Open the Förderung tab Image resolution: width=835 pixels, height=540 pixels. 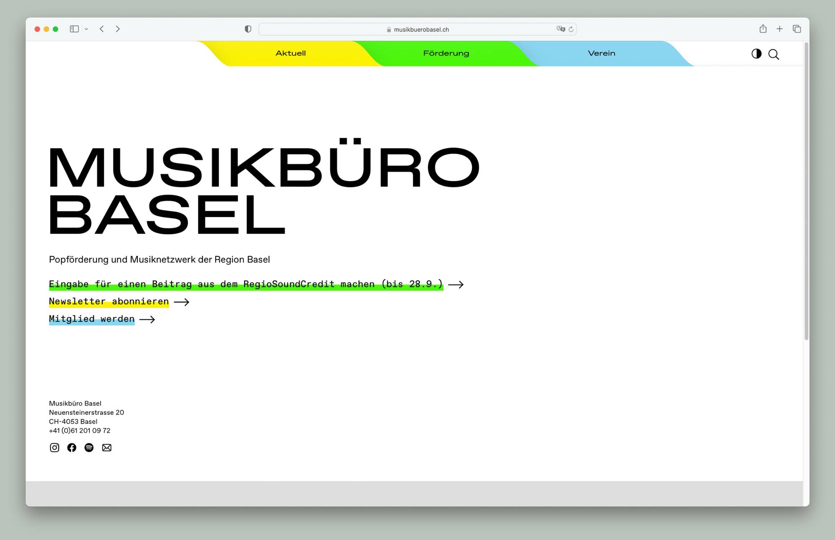tap(446, 53)
